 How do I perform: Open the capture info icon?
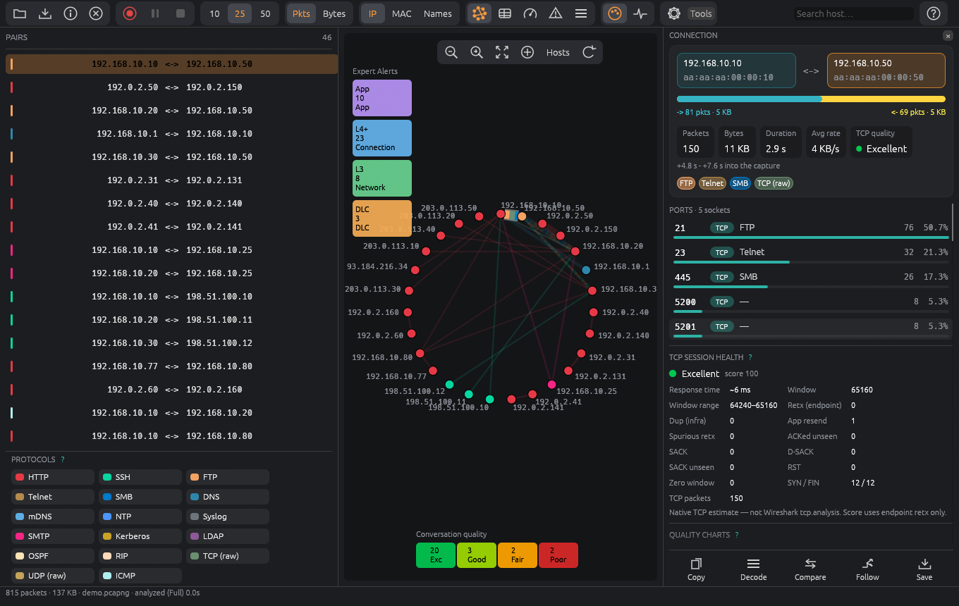pyautogui.click(x=71, y=13)
